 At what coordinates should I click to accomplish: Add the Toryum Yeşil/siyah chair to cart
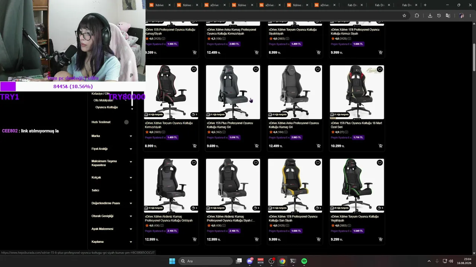(x=380, y=239)
